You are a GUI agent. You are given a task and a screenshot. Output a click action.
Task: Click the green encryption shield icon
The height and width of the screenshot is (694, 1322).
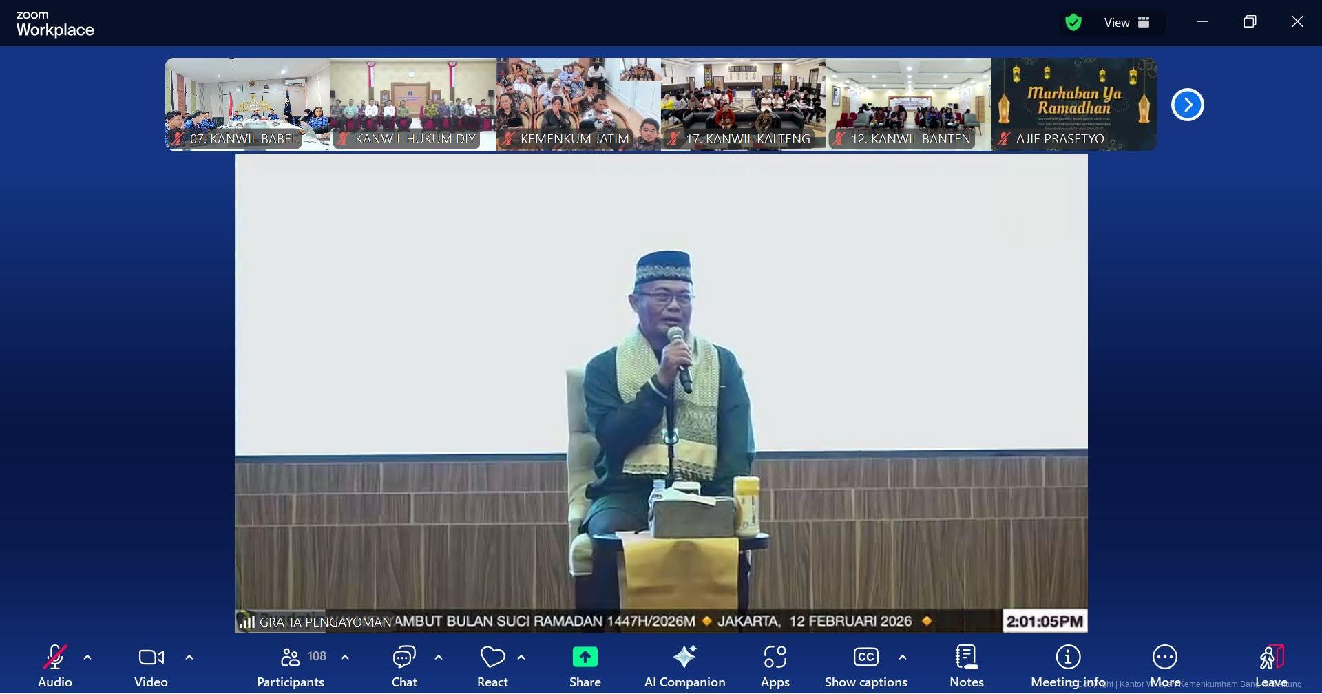tap(1073, 23)
